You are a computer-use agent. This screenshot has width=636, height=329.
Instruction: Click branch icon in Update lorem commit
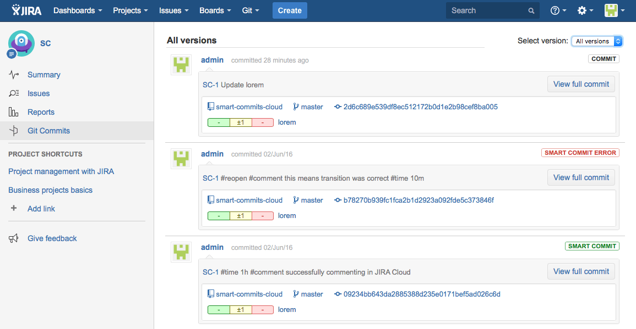click(x=296, y=107)
